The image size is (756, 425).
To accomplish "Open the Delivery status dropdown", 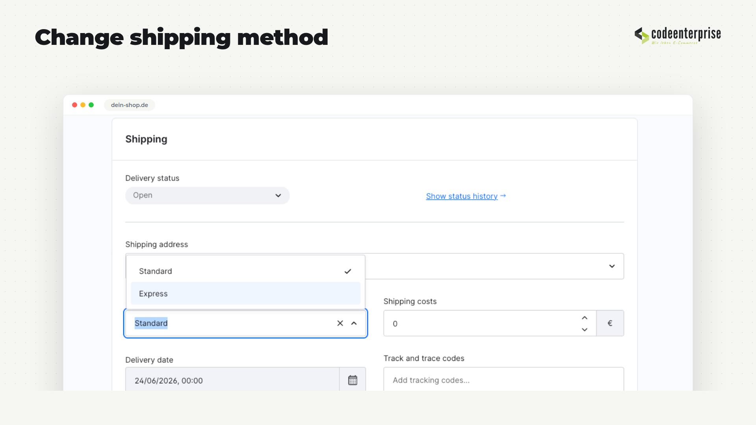I will 208,196.
